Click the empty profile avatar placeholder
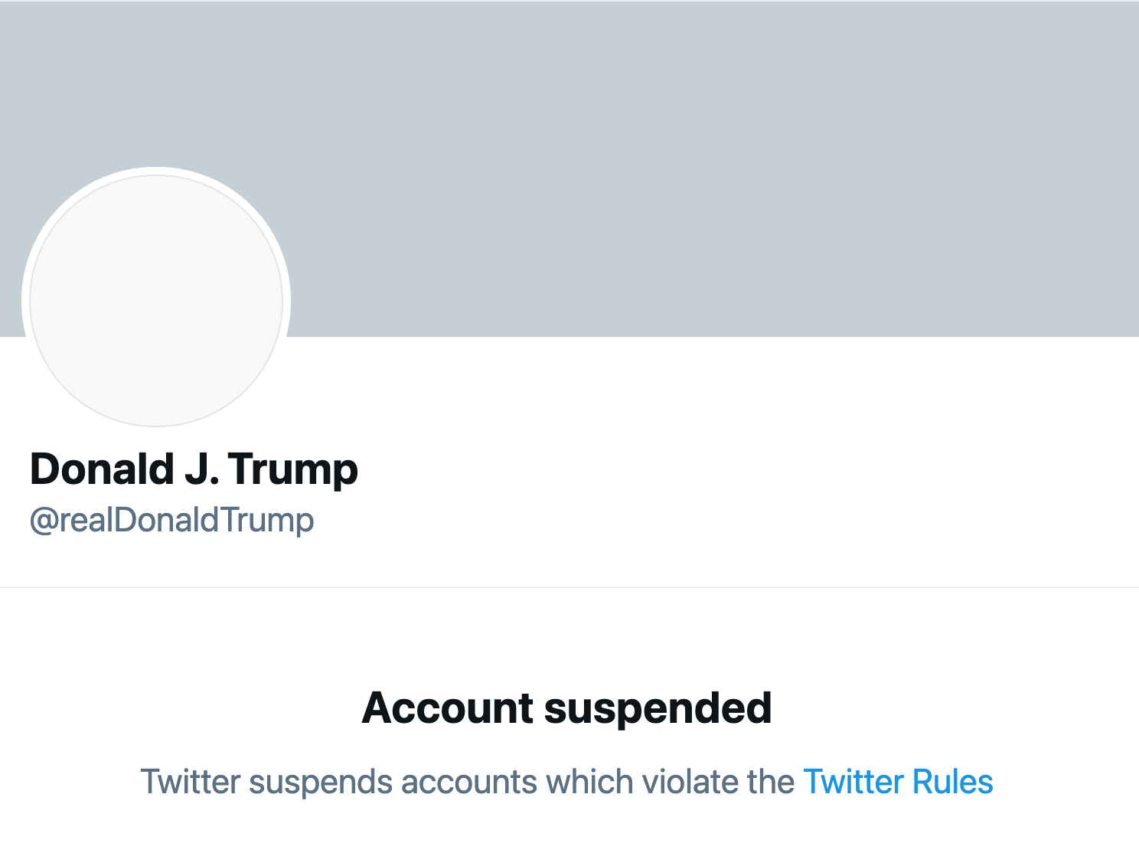Screen dimensions: 1139x853 point(156,300)
